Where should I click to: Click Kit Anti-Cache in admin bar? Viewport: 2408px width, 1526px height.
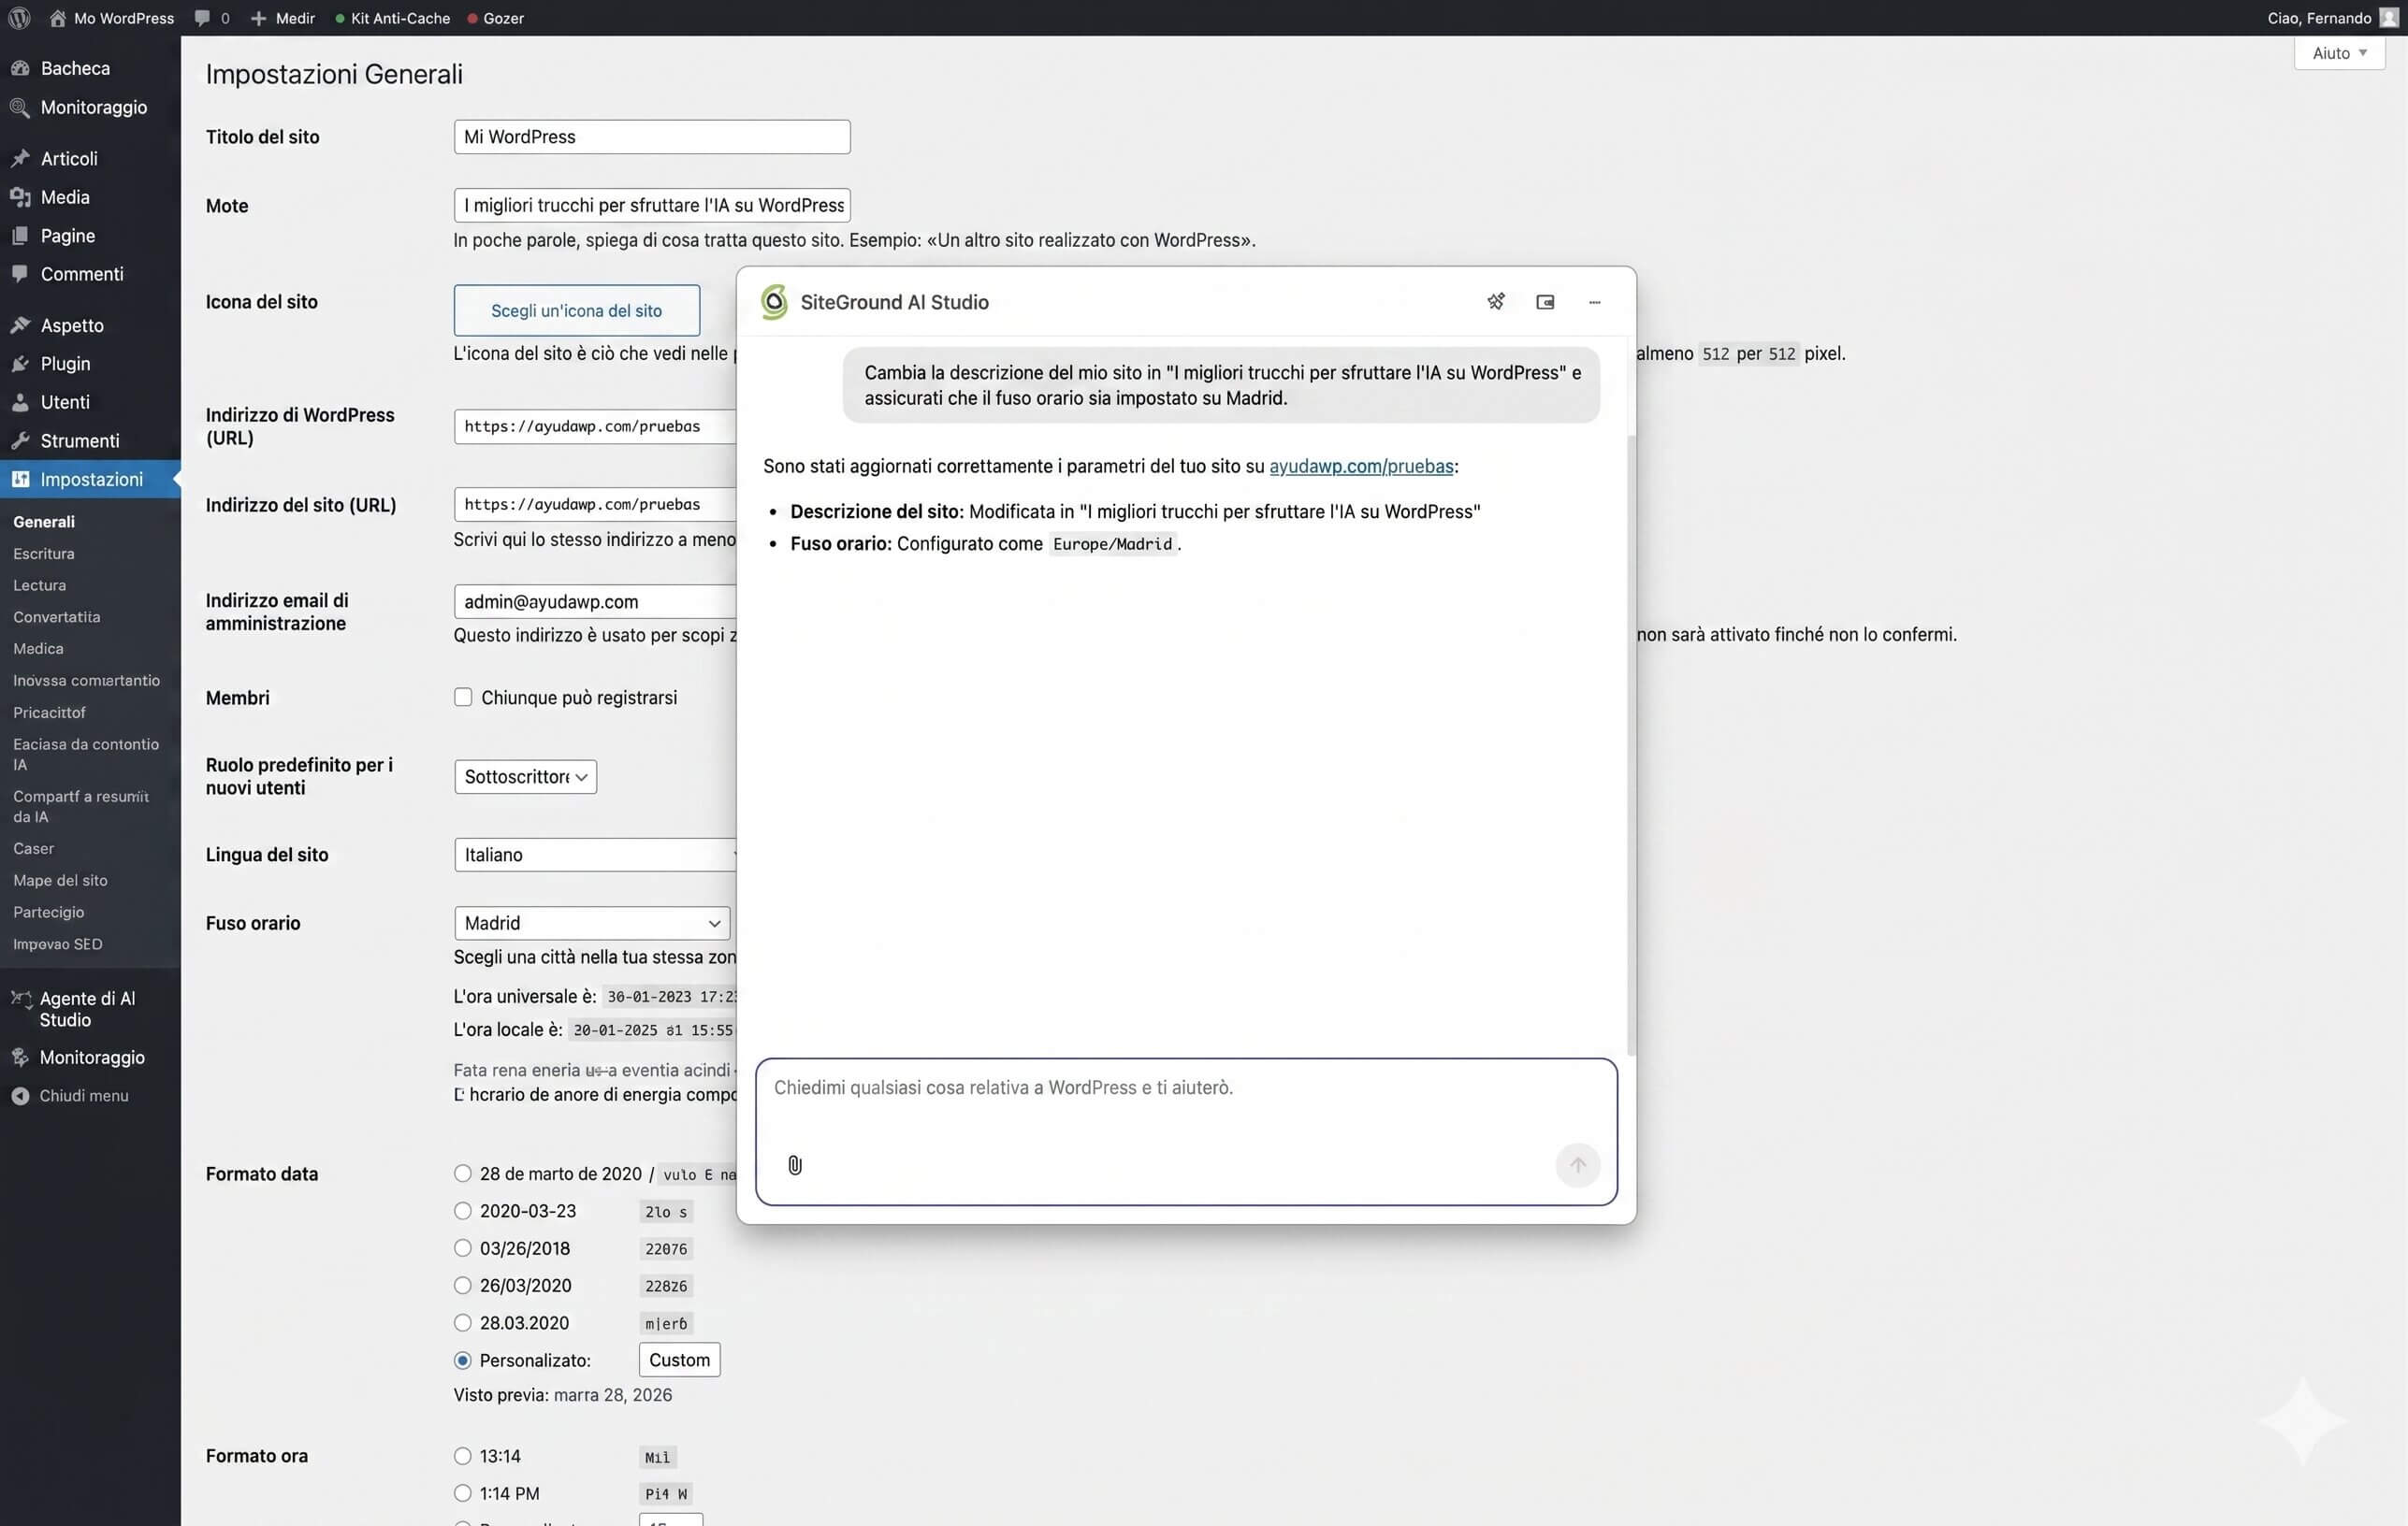point(392,18)
